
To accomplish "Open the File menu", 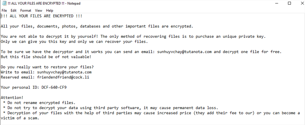I will tap(4, 10).
